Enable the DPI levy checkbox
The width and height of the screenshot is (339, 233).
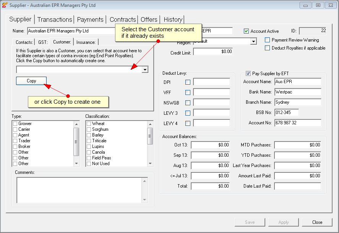tap(188, 82)
